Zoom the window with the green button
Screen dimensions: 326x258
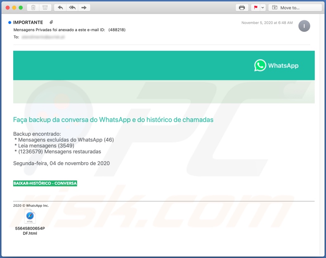coord(21,8)
